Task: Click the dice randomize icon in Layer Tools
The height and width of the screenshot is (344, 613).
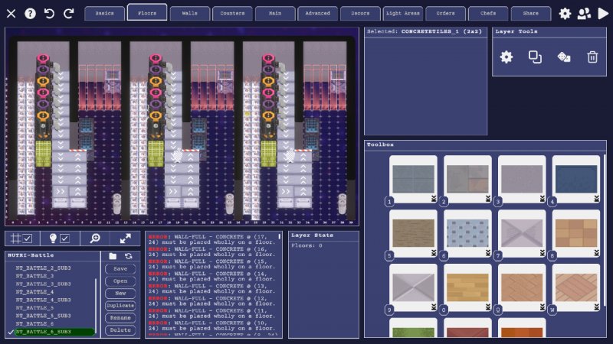Action: [563, 57]
